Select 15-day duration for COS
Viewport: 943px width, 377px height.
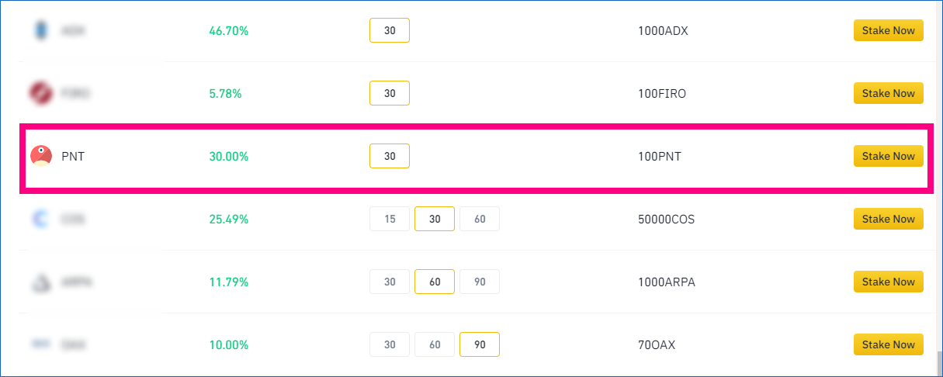390,219
